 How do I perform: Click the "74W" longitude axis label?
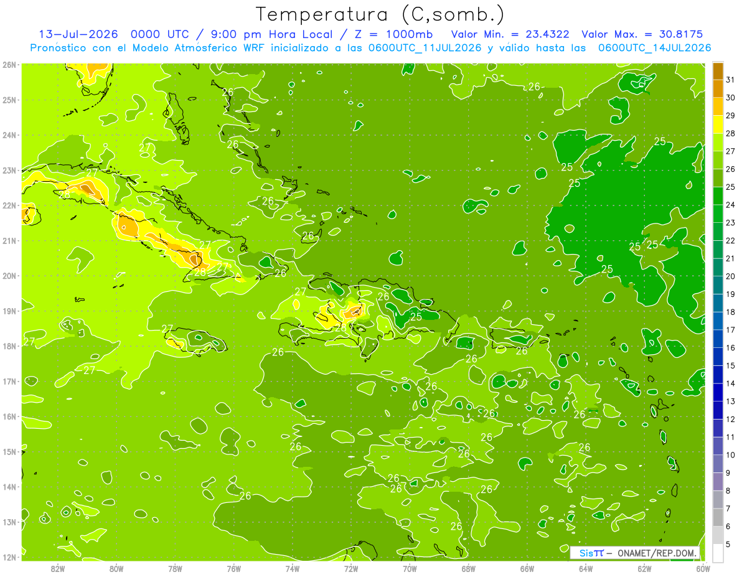point(293,568)
